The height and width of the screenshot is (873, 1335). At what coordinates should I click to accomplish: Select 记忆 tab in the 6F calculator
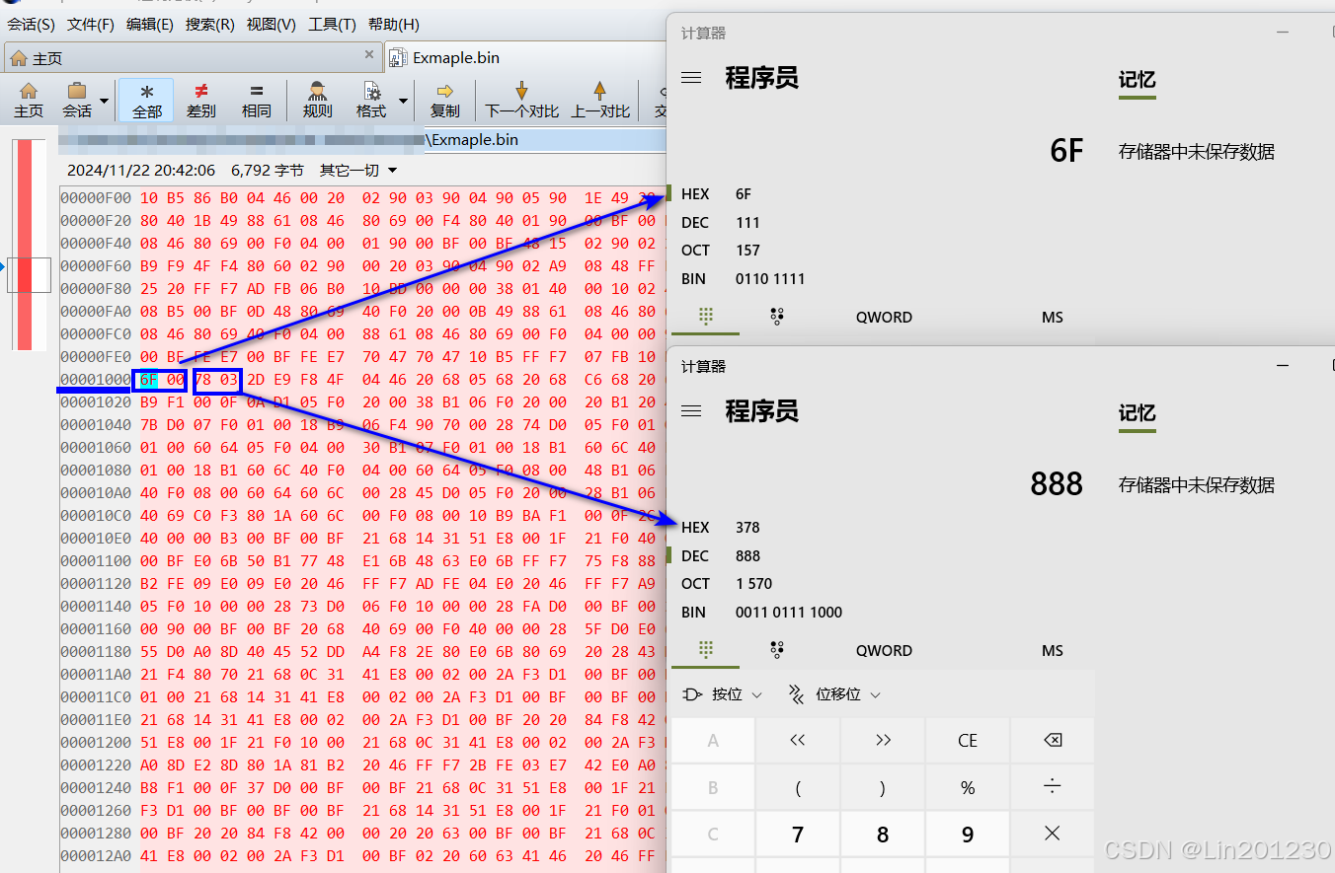[x=1137, y=80]
